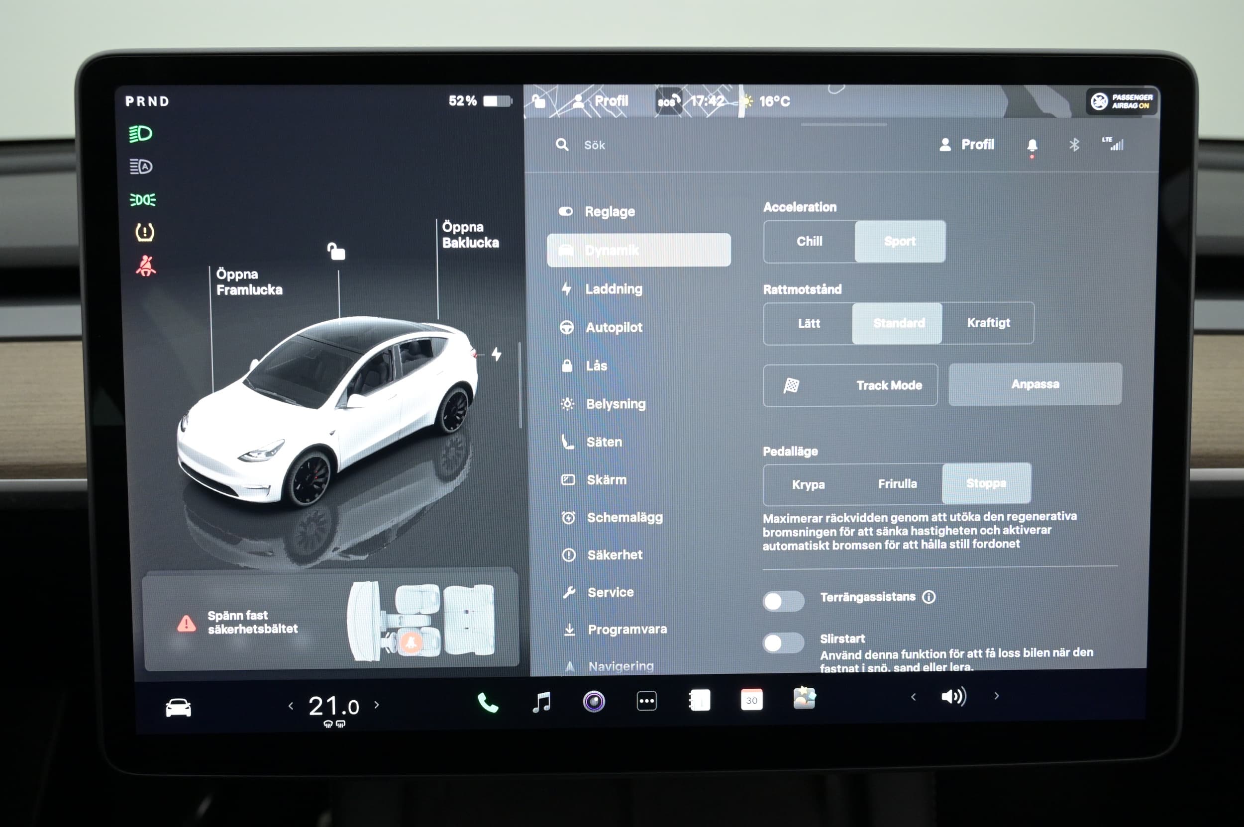
Task: Set Rattmotstånd to Kraftigt
Action: 988,323
